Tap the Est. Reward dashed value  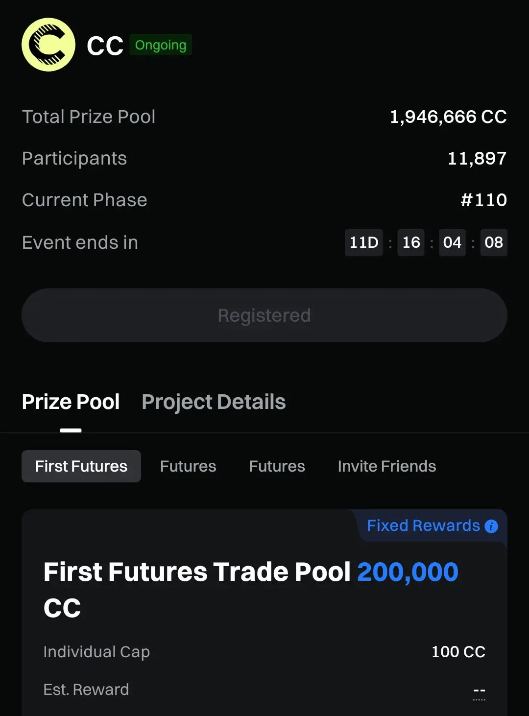click(479, 691)
